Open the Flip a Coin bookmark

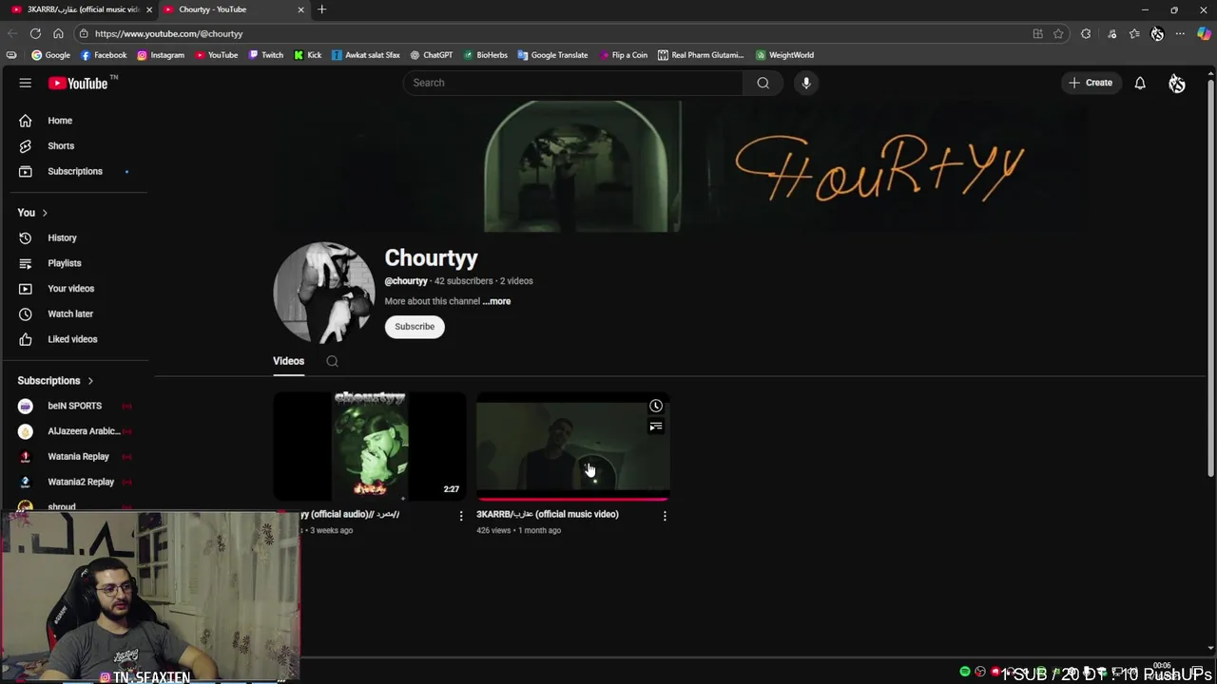[x=624, y=55]
